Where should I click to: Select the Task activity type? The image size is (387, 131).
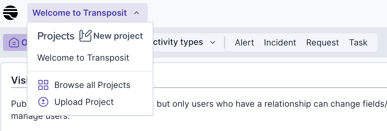358,43
